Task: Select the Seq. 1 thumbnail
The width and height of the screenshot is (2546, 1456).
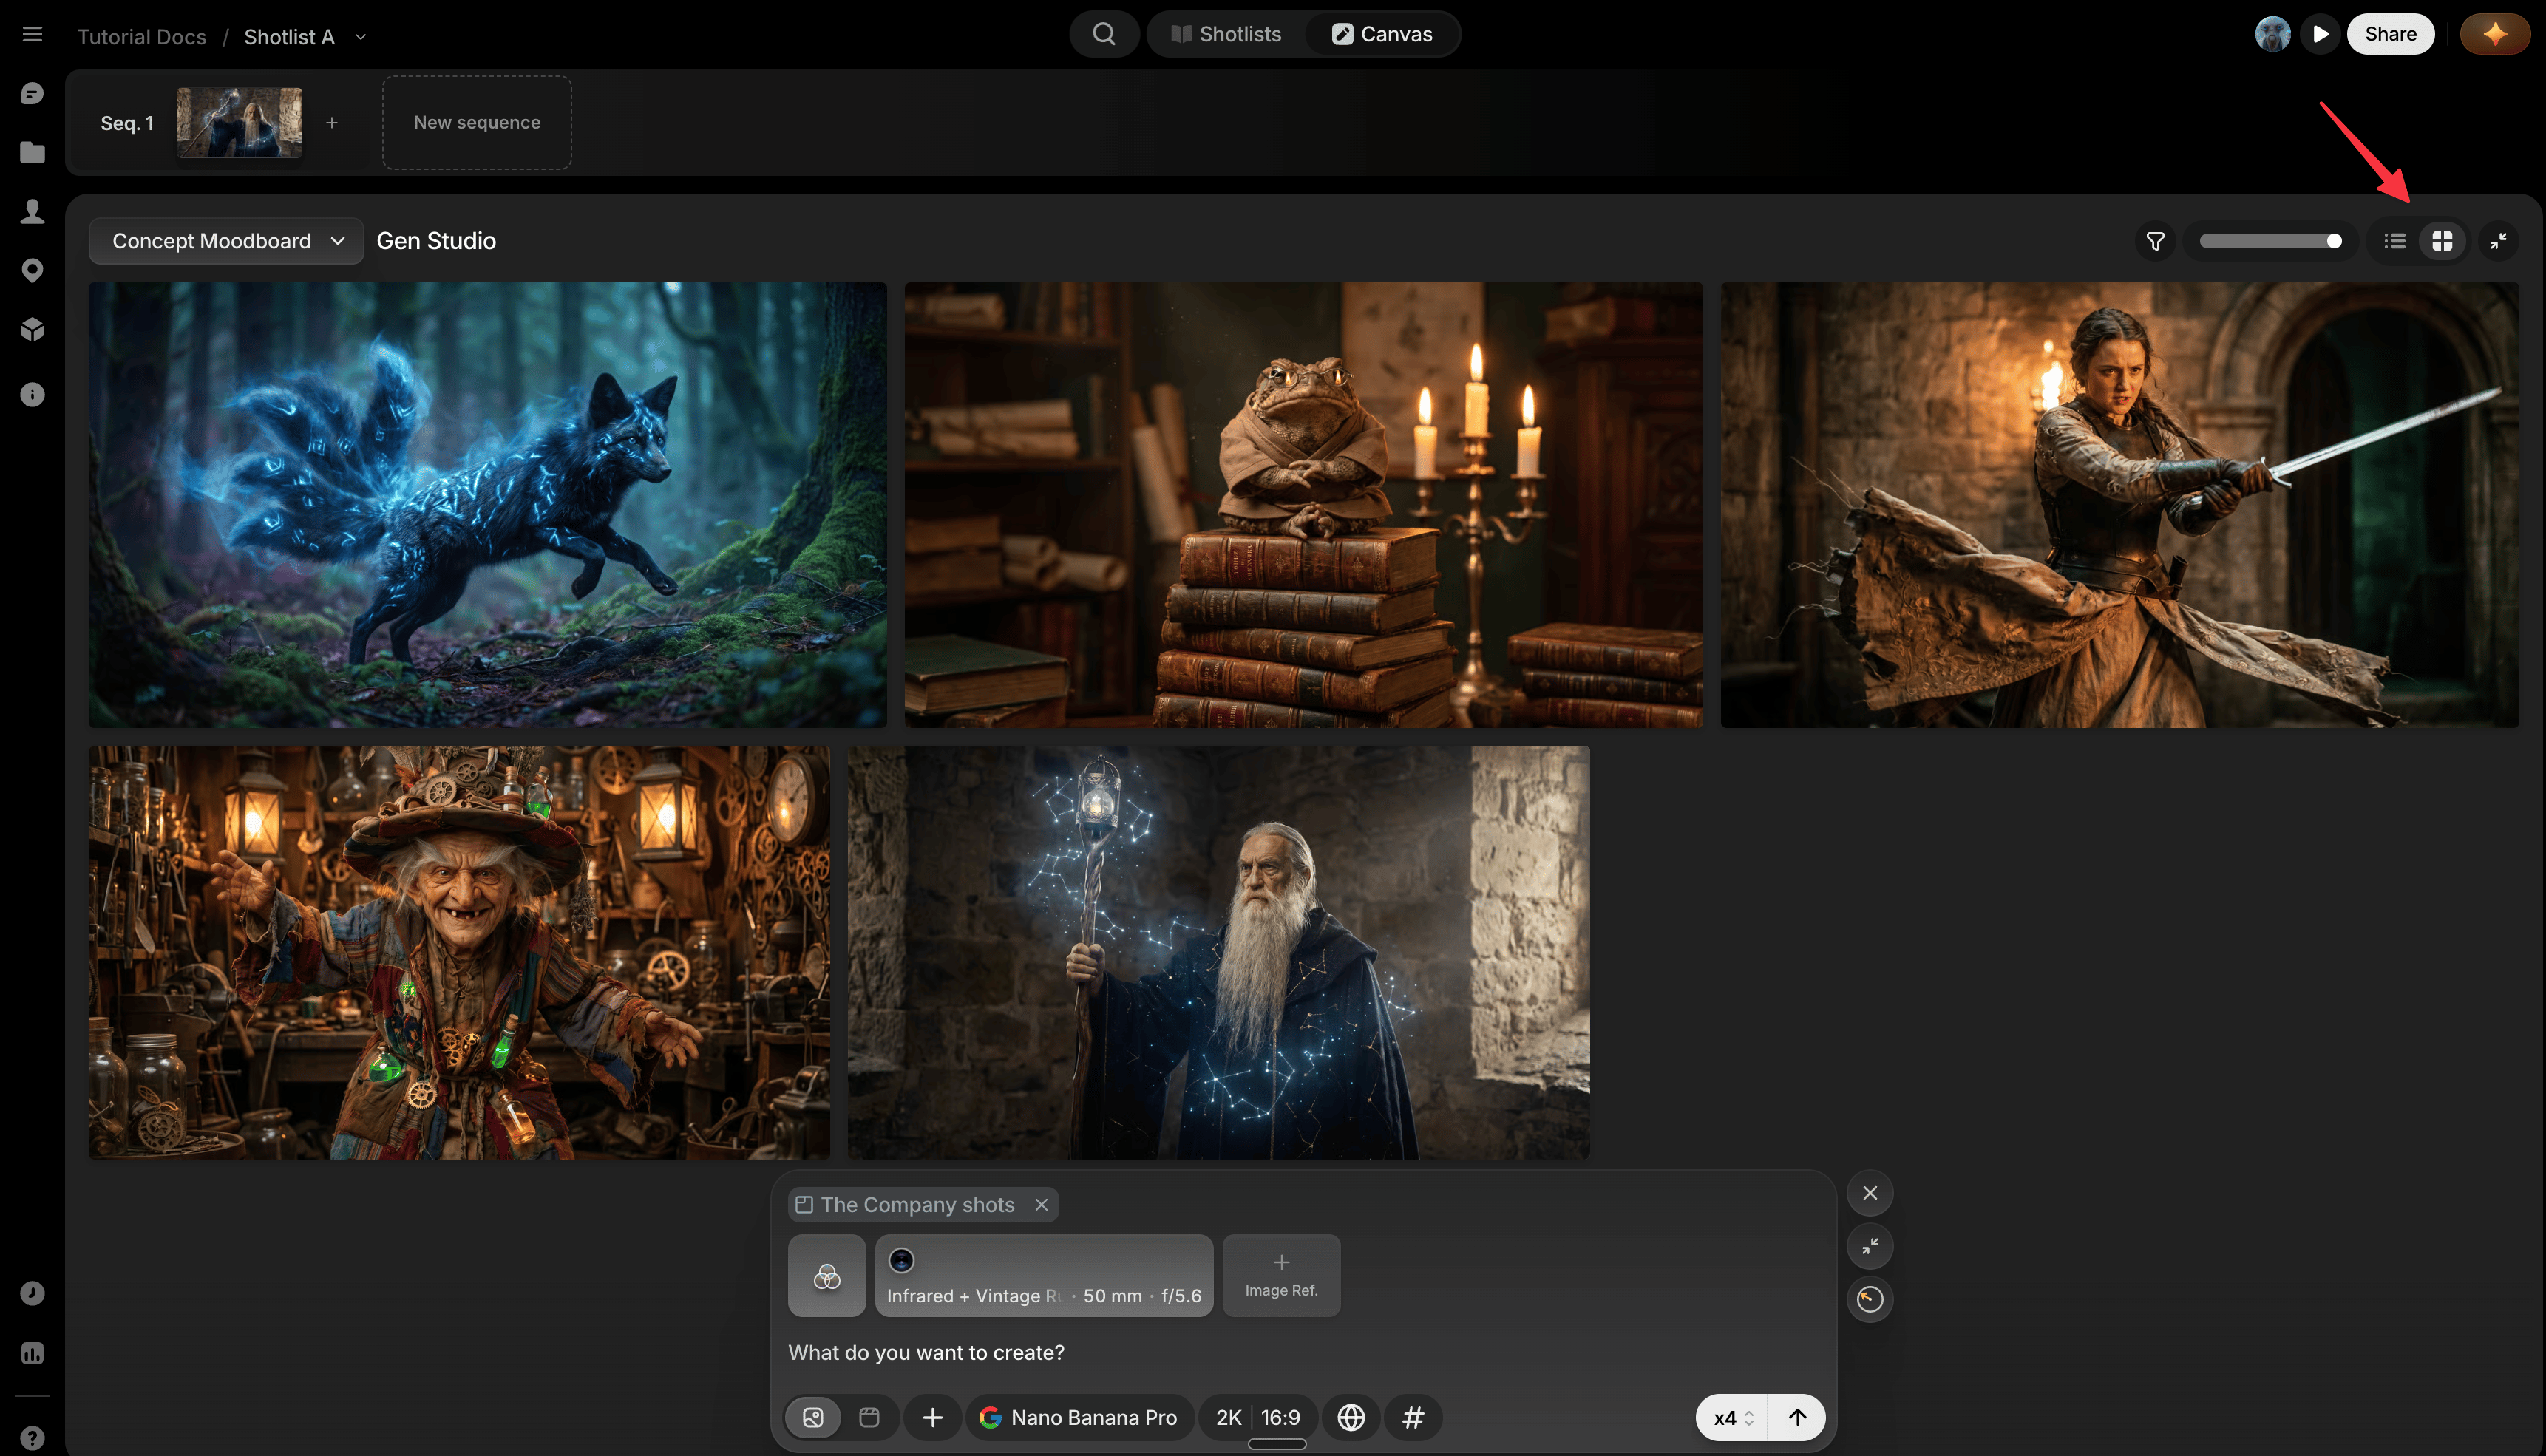Action: pos(239,122)
